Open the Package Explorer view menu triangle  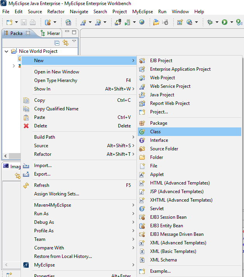[74, 41]
